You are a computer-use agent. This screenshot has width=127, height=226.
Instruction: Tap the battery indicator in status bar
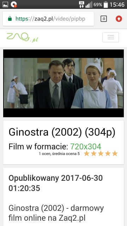coord(106,5)
